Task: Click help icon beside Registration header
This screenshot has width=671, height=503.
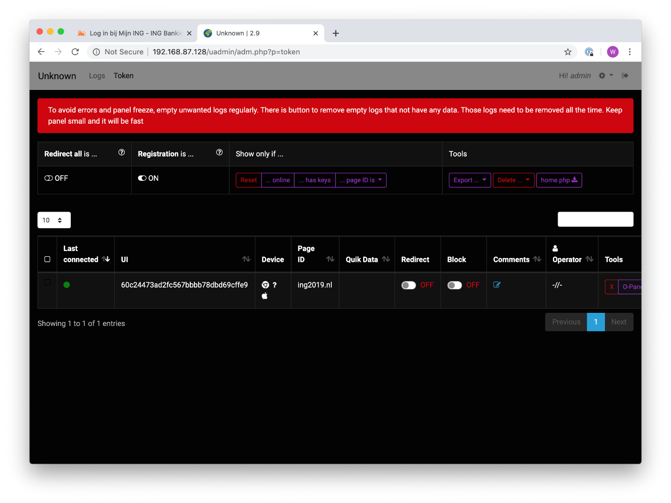Action: pos(219,152)
